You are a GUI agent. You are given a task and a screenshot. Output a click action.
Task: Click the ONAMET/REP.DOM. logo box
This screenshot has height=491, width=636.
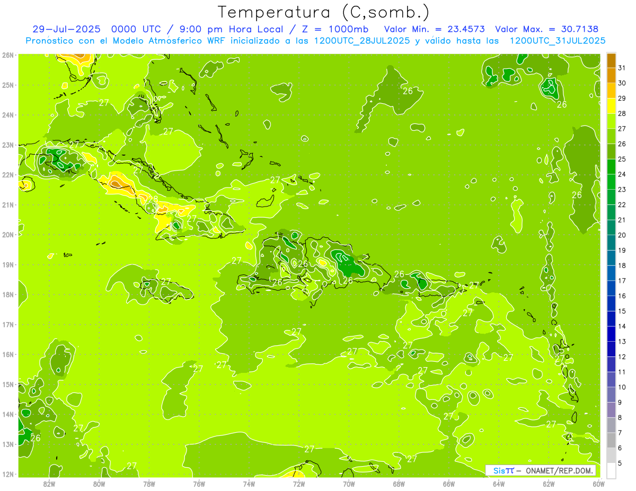coord(541,470)
